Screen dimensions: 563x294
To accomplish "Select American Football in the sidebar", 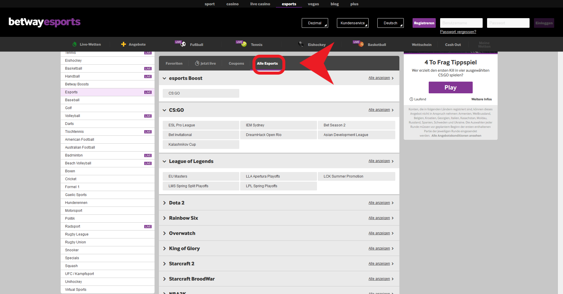I will point(108,140).
